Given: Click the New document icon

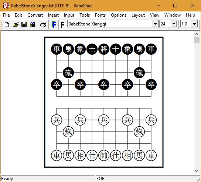Looking at the screenshot, I should 7,24.
